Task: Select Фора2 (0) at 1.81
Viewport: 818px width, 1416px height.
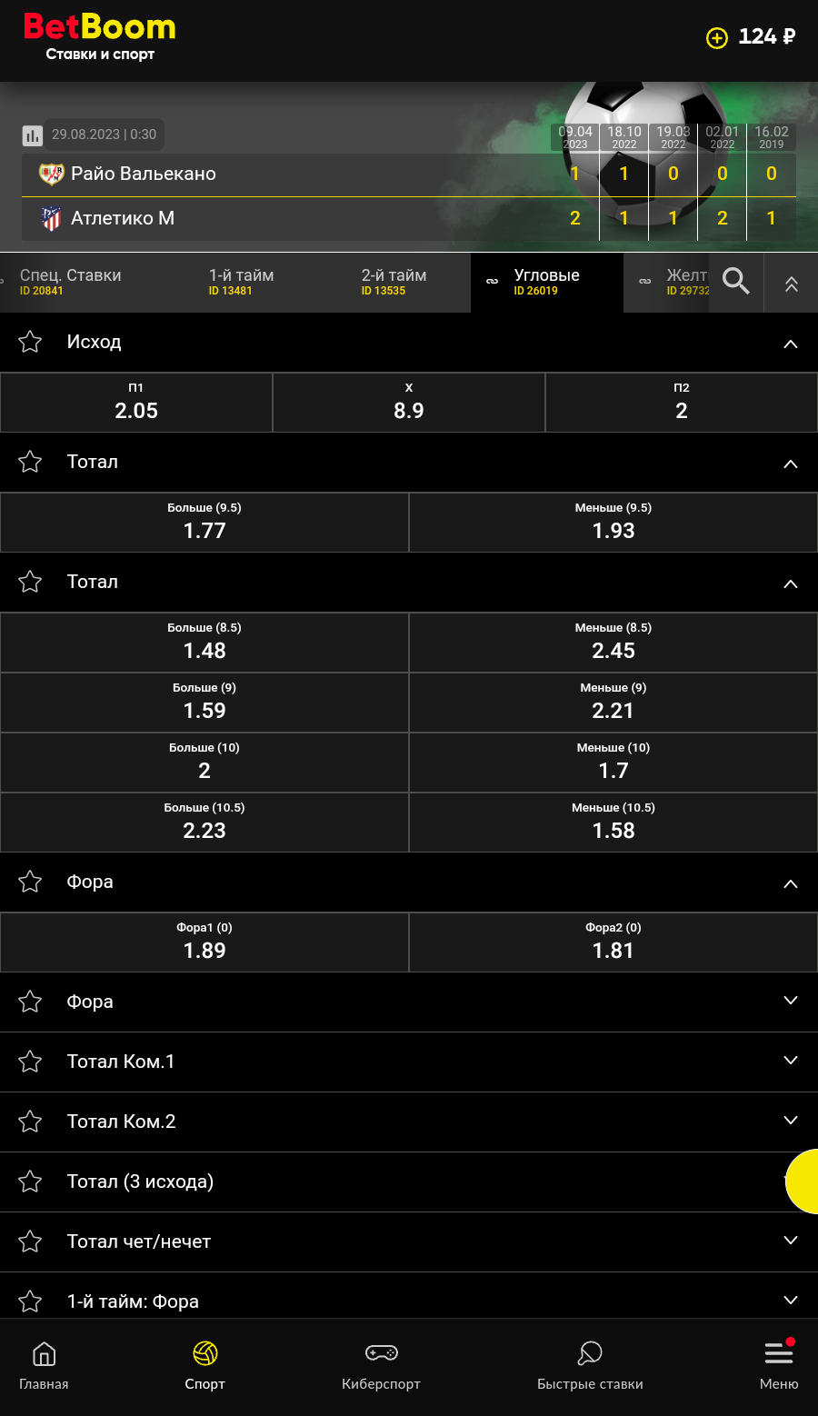Action: (x=613, y=942)
